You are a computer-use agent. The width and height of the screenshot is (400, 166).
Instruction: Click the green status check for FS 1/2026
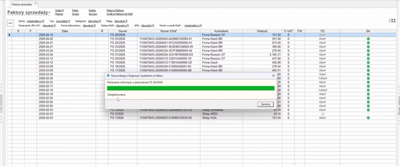click(368, 118)
